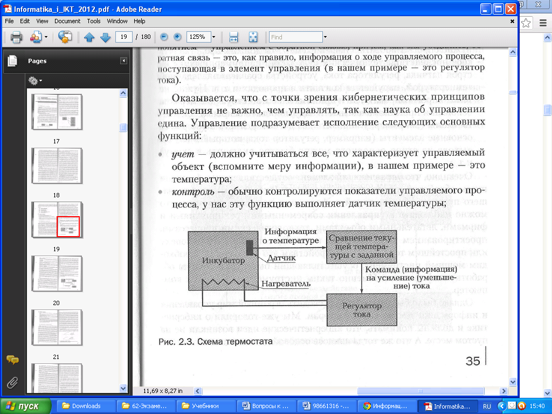
Task: Select page 20 thumbnail
Action: (57, 273)
